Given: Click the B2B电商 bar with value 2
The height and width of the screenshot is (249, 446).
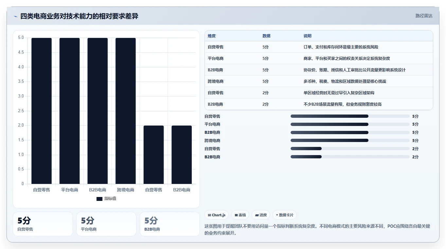Looking at the screenshot, I should (182, 155).
